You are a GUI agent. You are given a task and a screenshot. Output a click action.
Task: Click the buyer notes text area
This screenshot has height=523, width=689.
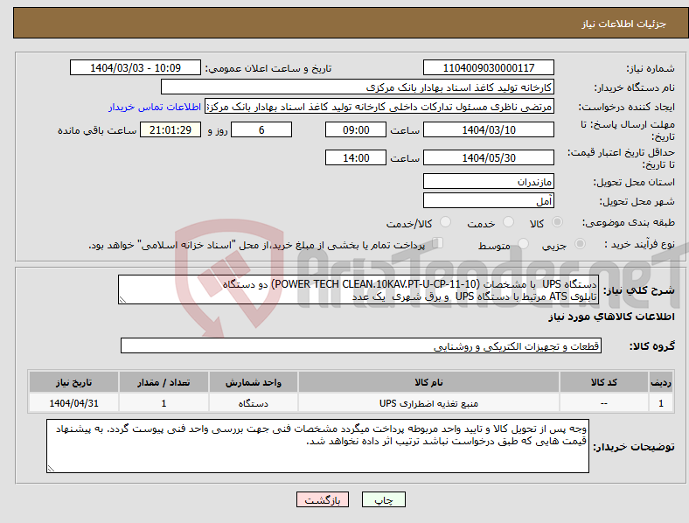click(x=317, y=446)
